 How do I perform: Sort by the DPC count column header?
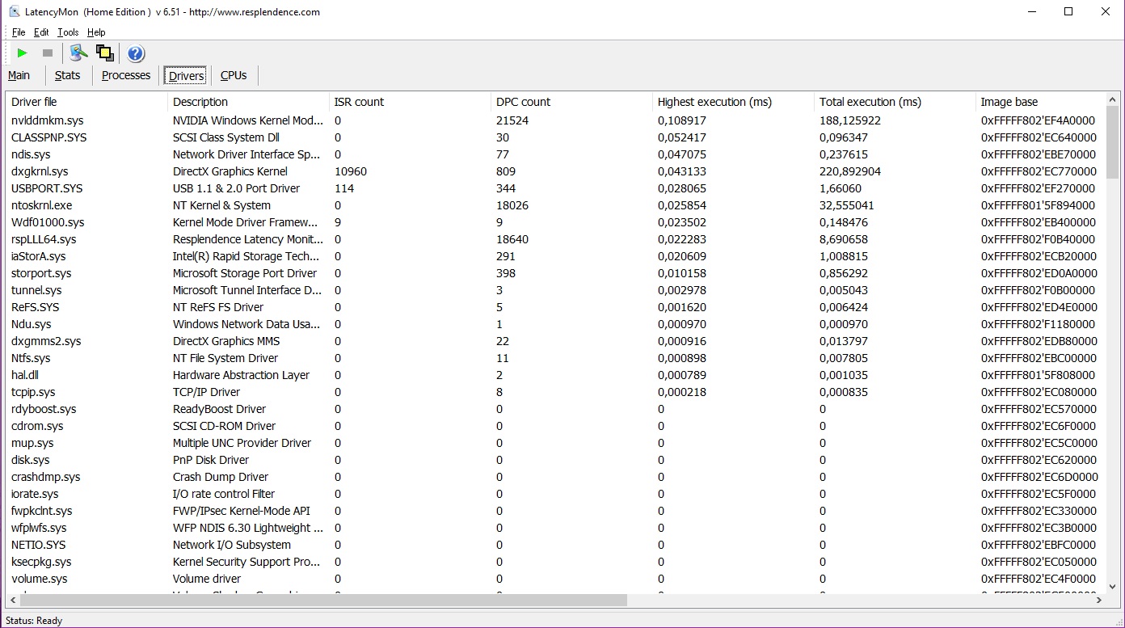click(x=572, y=102)
